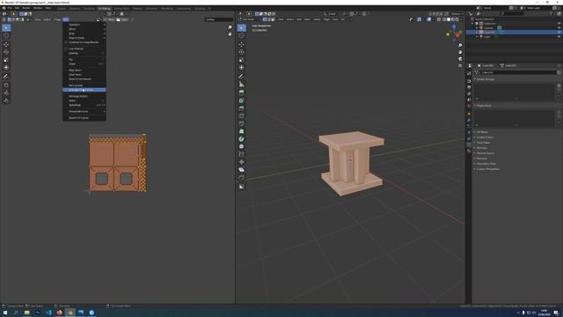Enable vertex select mode in 3D viewport
The image size is (563, 317).
(265, 19)
